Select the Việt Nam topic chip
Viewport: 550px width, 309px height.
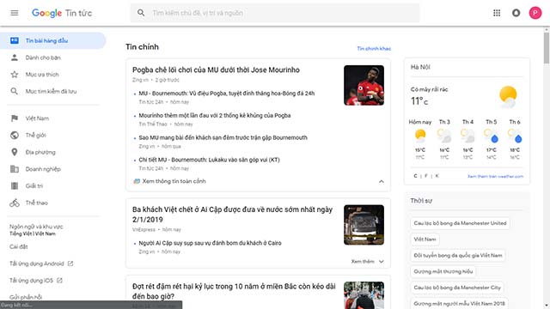tap(425, 239)
